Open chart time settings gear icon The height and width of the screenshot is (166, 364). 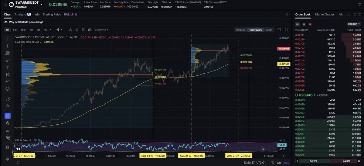284,156
